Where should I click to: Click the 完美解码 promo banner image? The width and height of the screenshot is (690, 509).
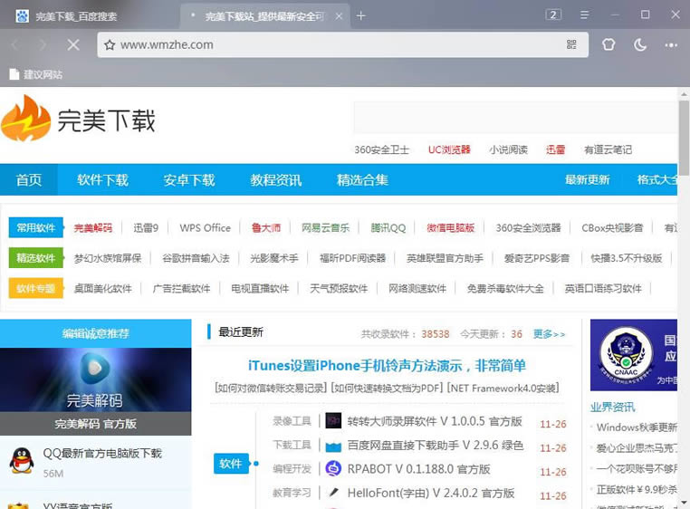(x=95, y=379)
